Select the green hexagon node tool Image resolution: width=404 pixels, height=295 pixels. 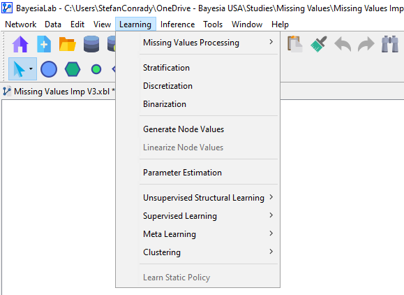click(x=73, y=69)
